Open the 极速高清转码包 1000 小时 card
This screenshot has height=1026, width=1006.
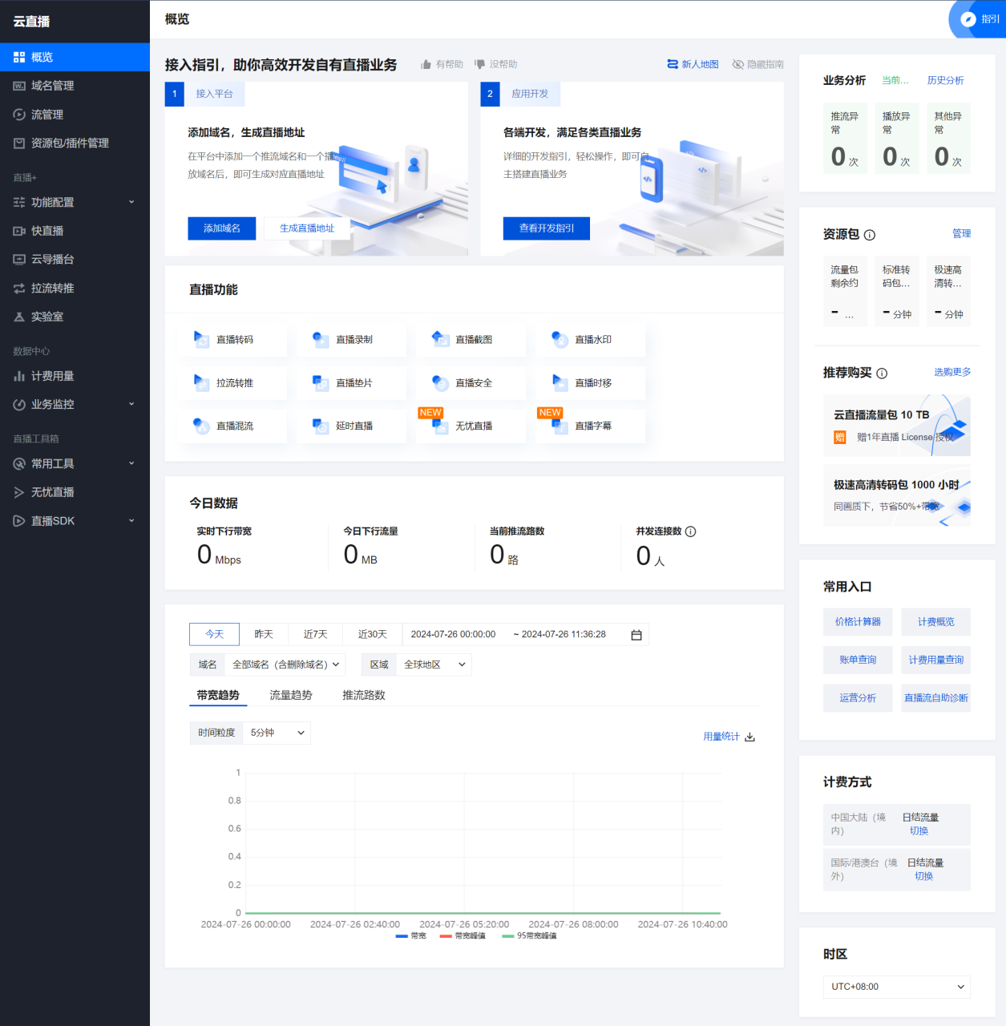click(x=897, y=495)
